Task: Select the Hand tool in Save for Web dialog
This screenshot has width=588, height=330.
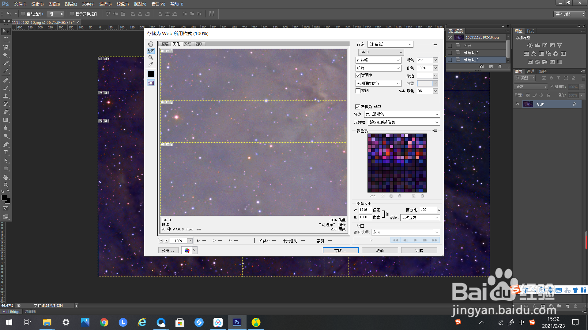Action: pos(150,44)
